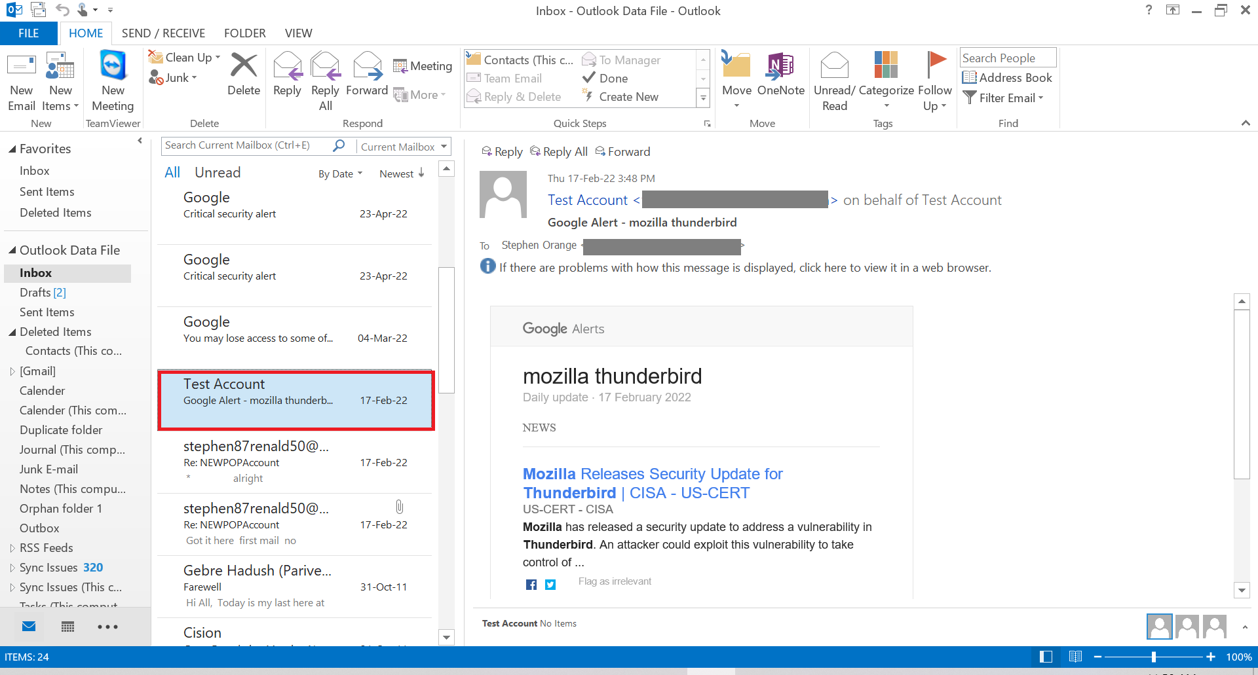Image resolution: width=1258 pixels, height=675 pixels.
Task: Delete the selected message
Action: [244, 75]
